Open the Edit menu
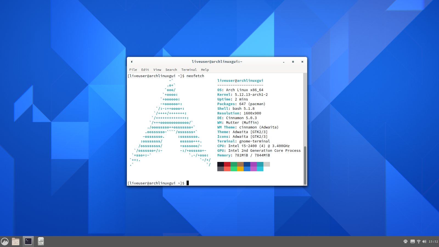This screenshot has width=439, height=247. tap(145, 70)
